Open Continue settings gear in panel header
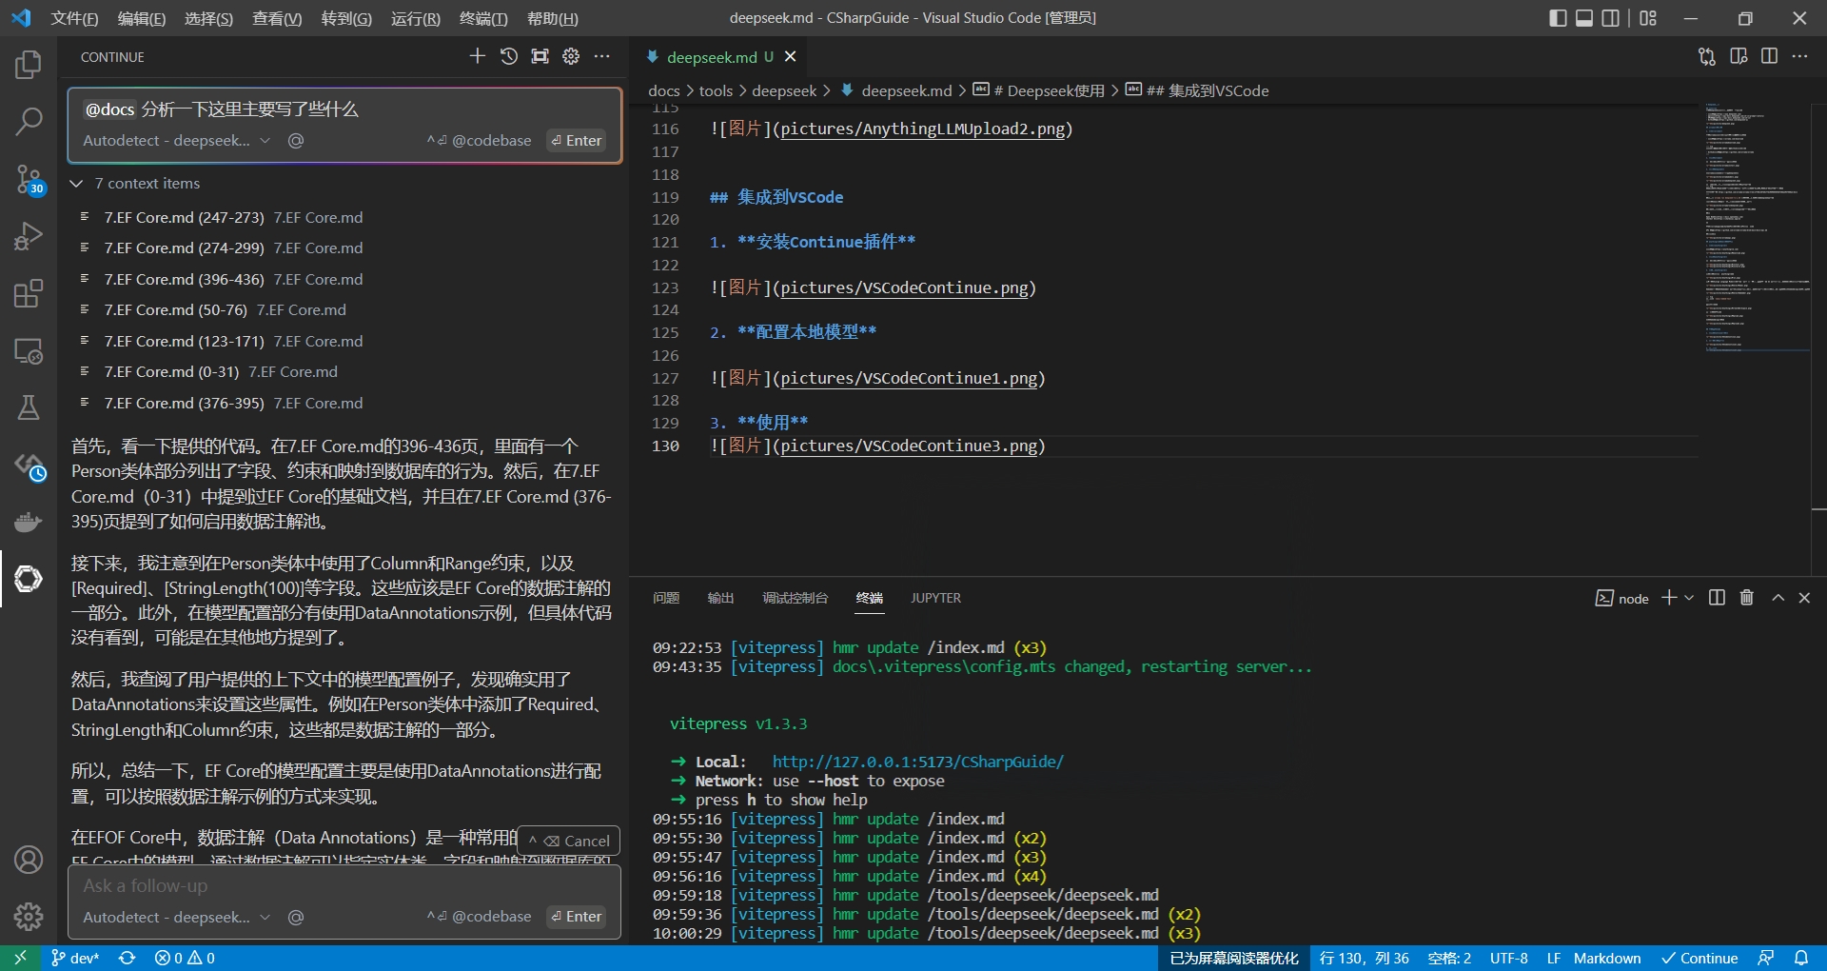Viewport: 1827px width, 971px height. pyautogui.click(x=571, y=56)
